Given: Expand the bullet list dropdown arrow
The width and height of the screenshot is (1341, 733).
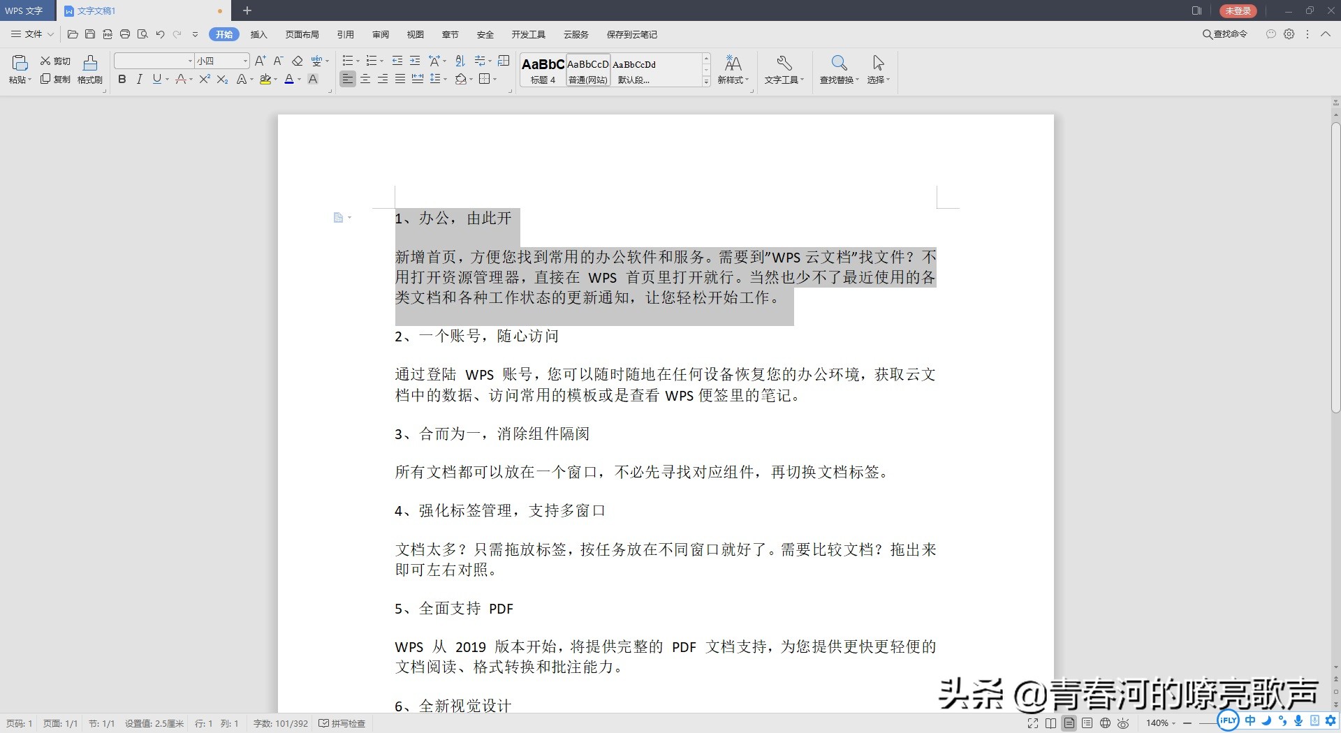Looking at the screenshot, I should point(357,61).
